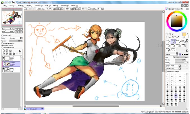Select the Brush tool
The image size is (190, 114).
178,41
